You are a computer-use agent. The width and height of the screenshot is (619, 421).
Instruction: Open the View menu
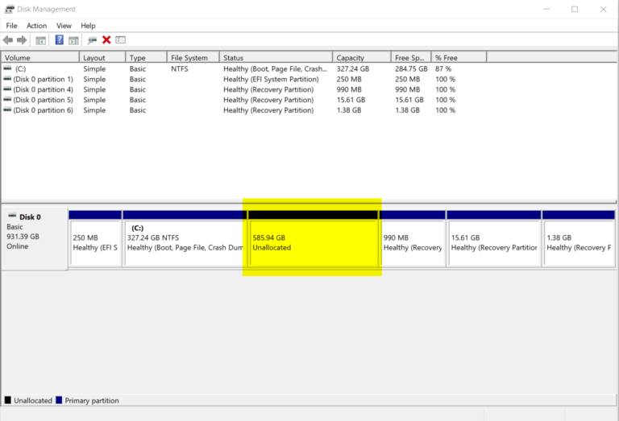(x=64, y=26)
